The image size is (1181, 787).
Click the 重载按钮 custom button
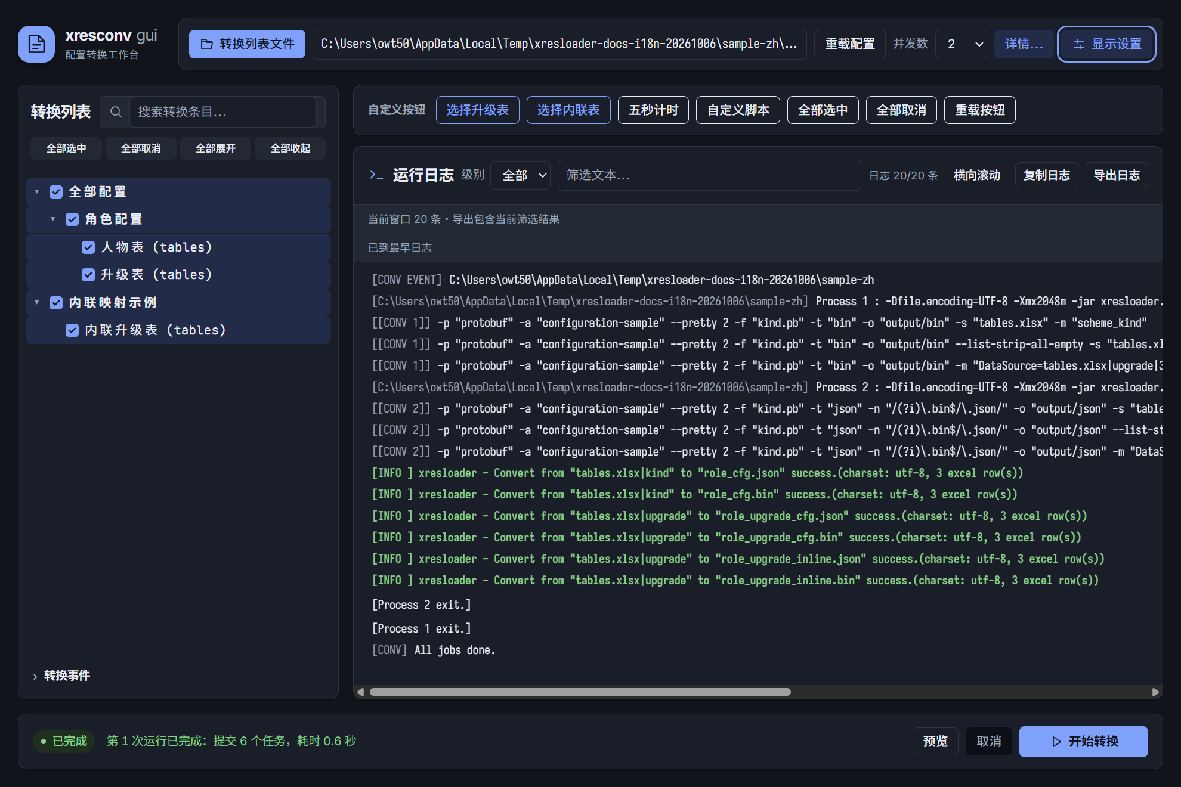pyautogui.click(x=980, y=110)
